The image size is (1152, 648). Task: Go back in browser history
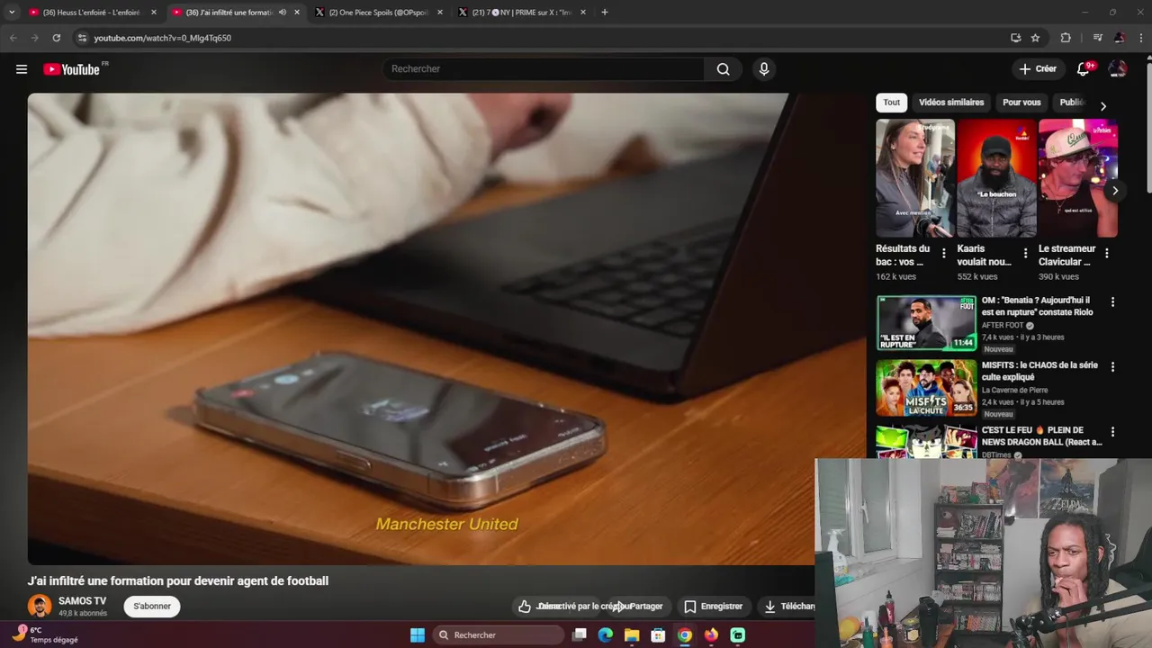coord(13,38)
